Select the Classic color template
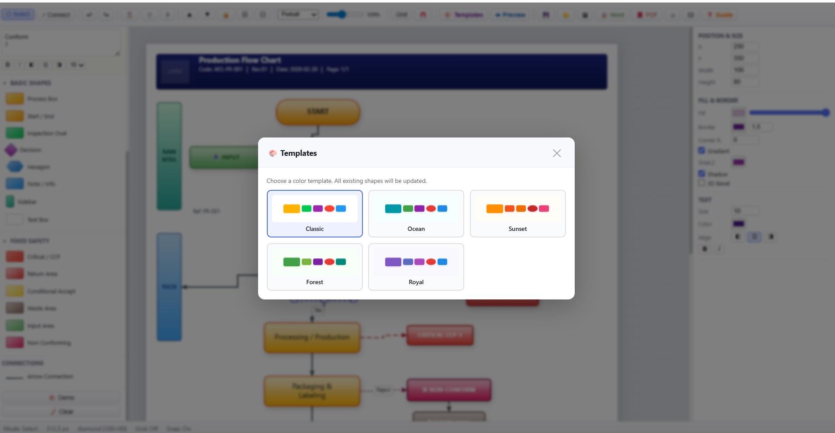The width and height of the screenshot is (835, 433). tap(314, 213)
